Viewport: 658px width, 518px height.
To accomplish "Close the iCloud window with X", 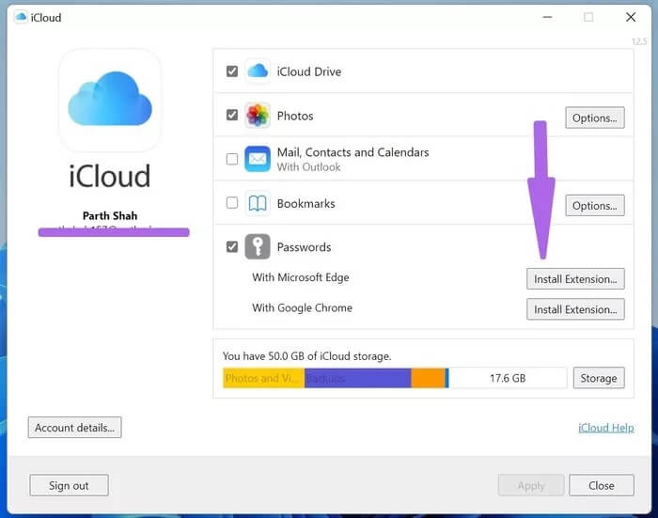I will pyautogui.click(x=631, y=17).
